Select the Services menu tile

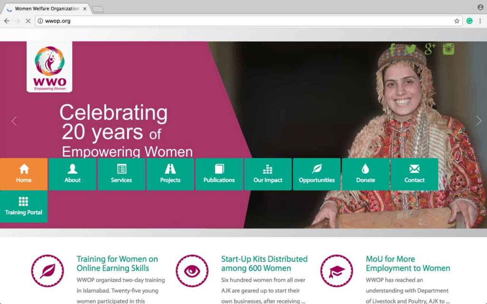(x=121, y=174)
